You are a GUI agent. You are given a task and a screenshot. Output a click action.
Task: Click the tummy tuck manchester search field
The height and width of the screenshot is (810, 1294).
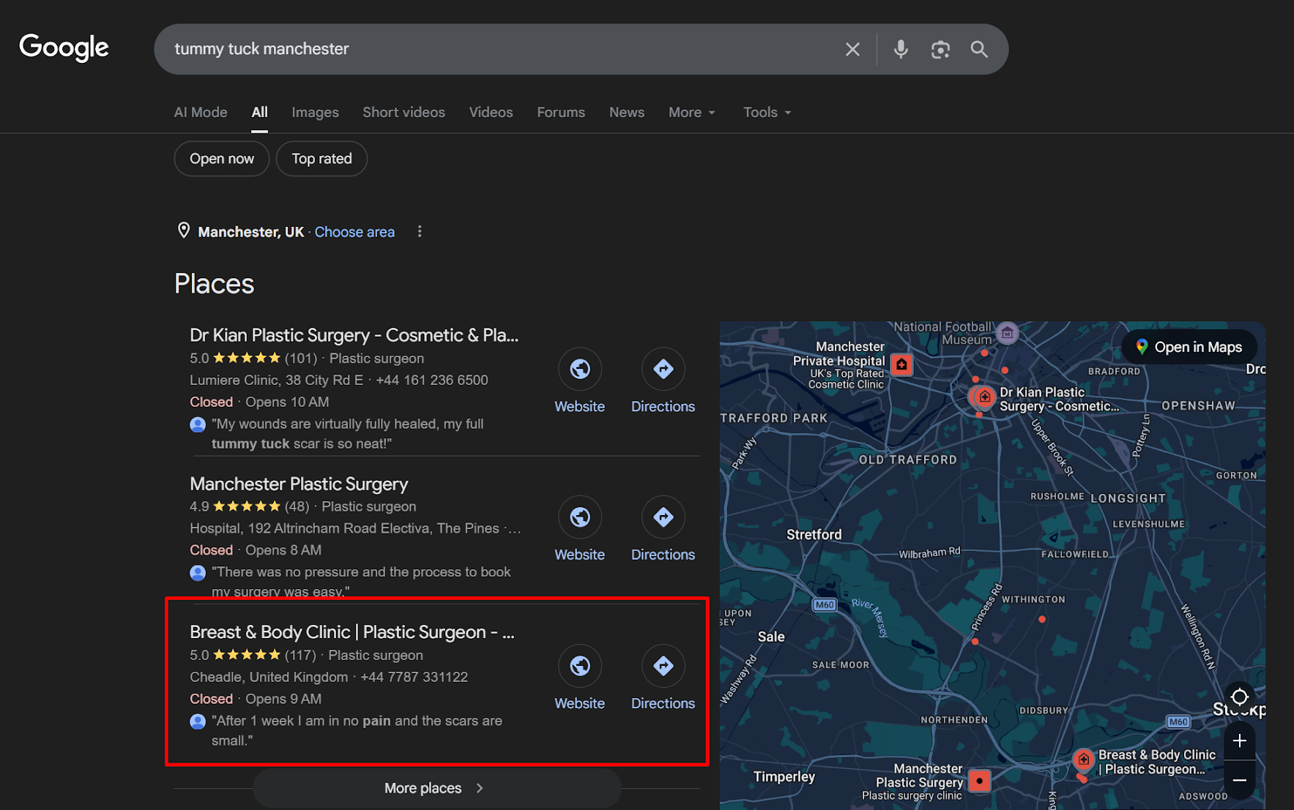point(498,49)
